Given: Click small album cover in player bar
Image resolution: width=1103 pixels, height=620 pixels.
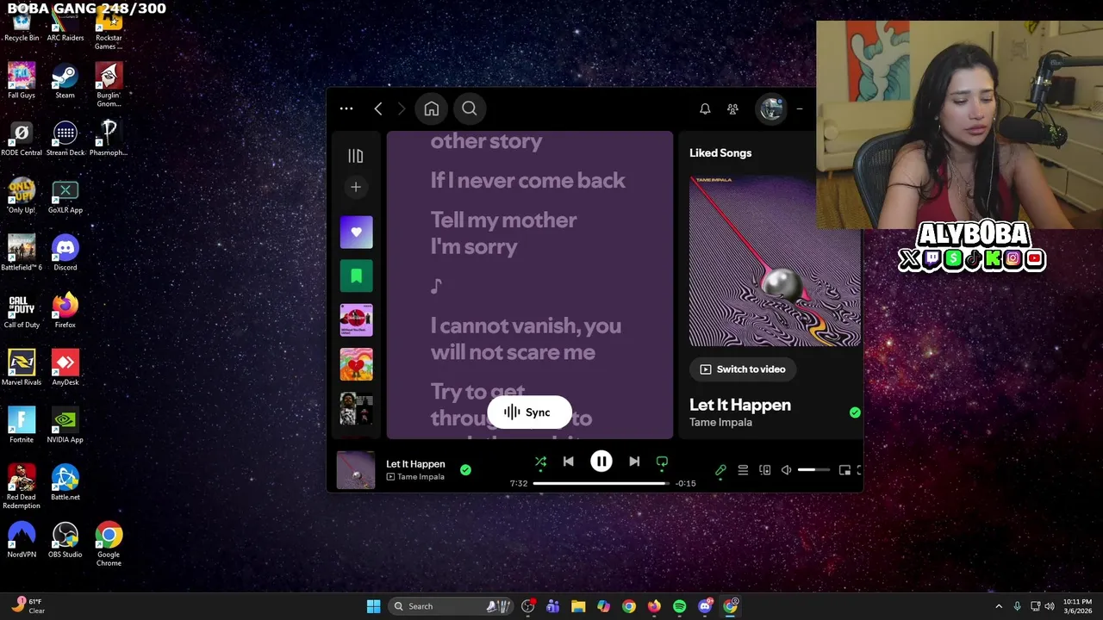Looking at the screenshot, I should (356, 470).
